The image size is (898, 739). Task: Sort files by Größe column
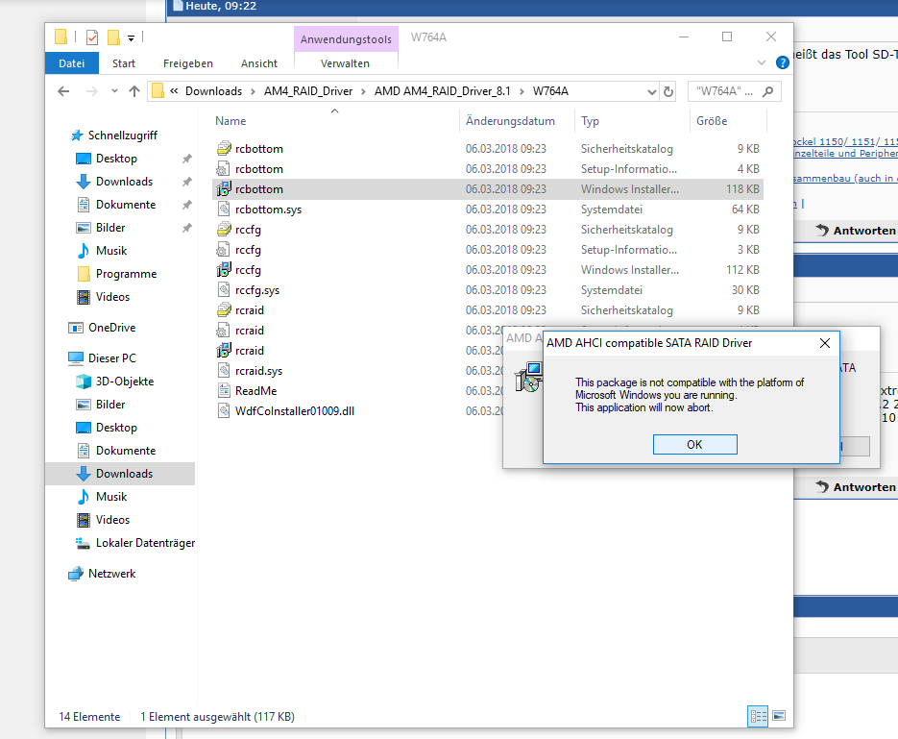pos(712,121)
